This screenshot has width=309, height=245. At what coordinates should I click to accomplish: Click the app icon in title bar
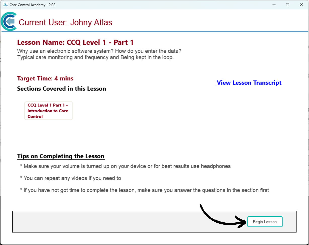6,5
